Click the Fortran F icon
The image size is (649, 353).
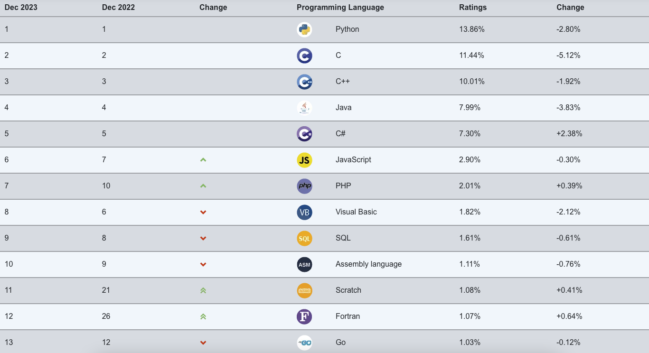point(304,316)
